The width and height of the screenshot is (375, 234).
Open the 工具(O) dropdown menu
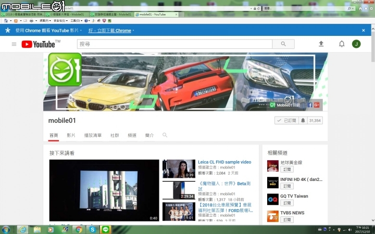[x=76, y=21]
